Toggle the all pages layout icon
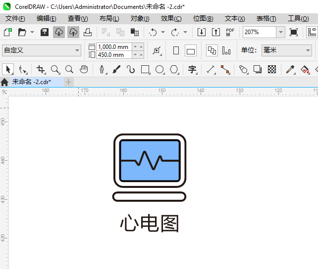Image resolution: width=318 pixels, height=269 pixels. tap(212, 50)
